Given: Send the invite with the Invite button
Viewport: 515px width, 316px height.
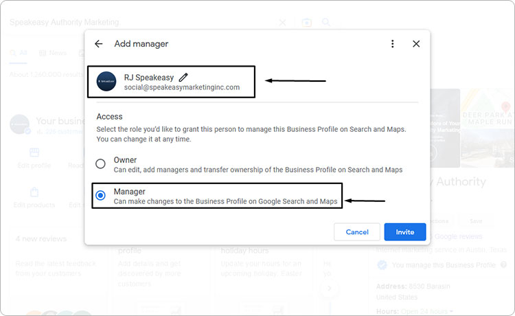Looking at the screenshot, I should click(x=405, y=232).
